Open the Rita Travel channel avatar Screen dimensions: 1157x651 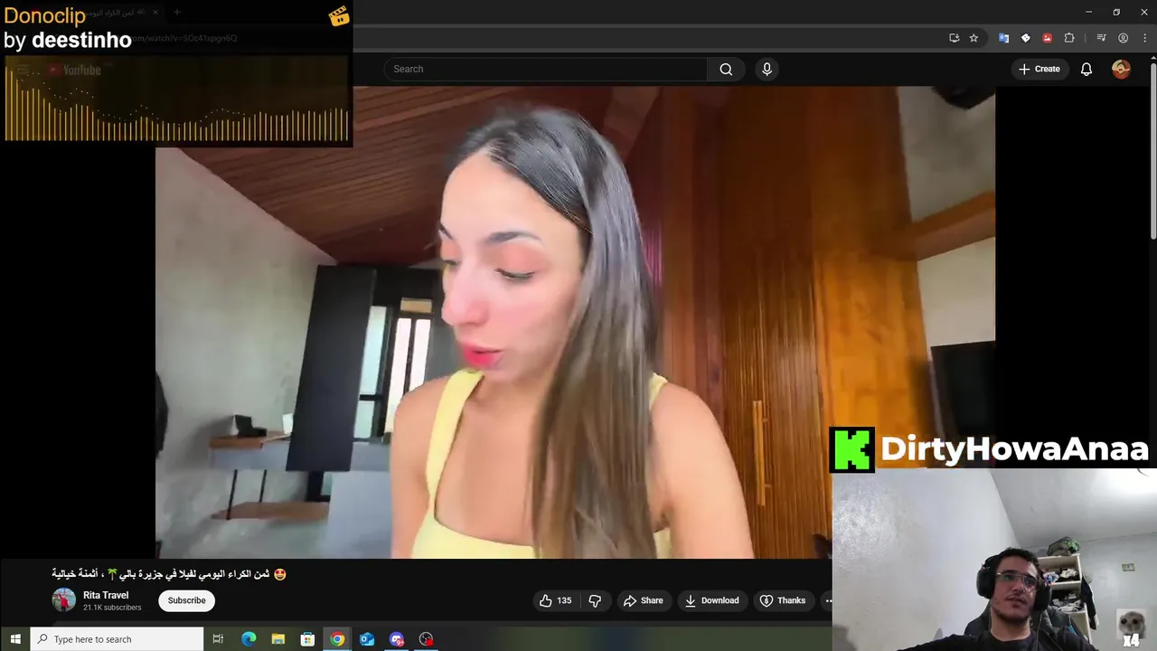pyautogui.click(x=63, y=600)
